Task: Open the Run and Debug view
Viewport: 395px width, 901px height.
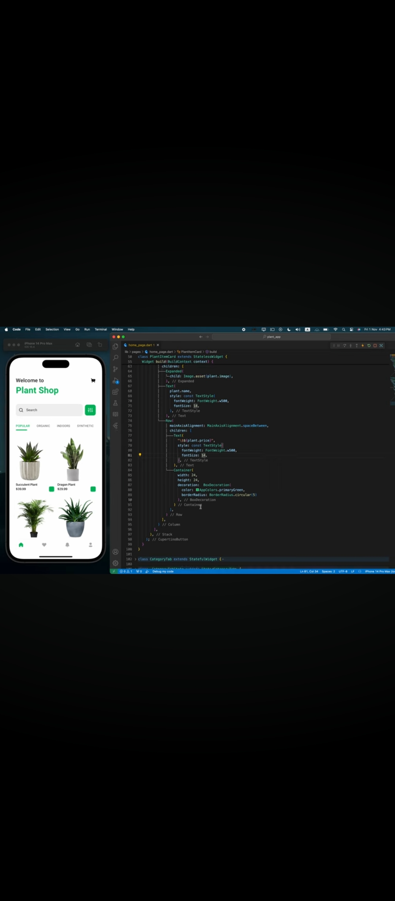Action: (x=116, y=381)
